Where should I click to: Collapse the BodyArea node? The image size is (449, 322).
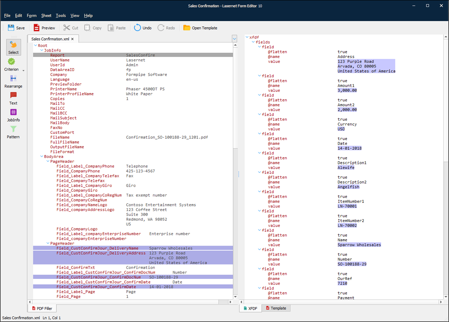(41, 156)
